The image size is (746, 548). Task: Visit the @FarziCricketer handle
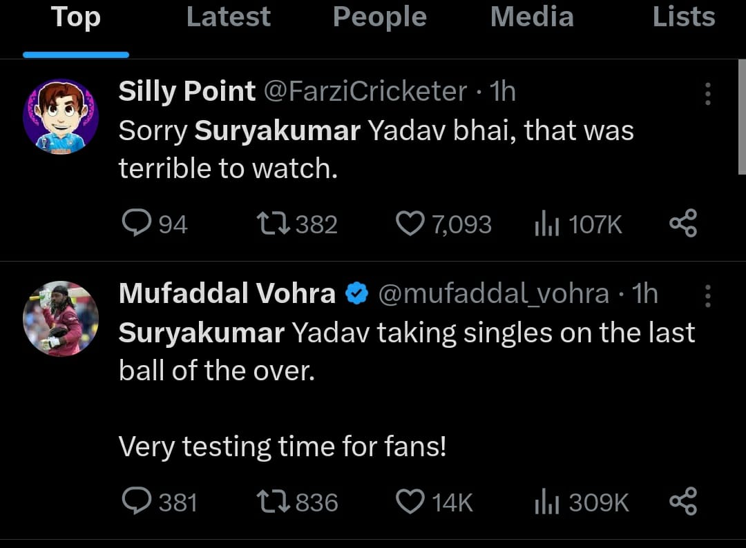pyautogui.click(x=366, y=91)
